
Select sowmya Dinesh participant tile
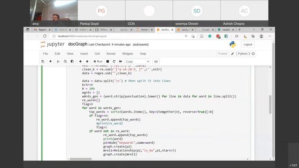click(x=197, y=13)
